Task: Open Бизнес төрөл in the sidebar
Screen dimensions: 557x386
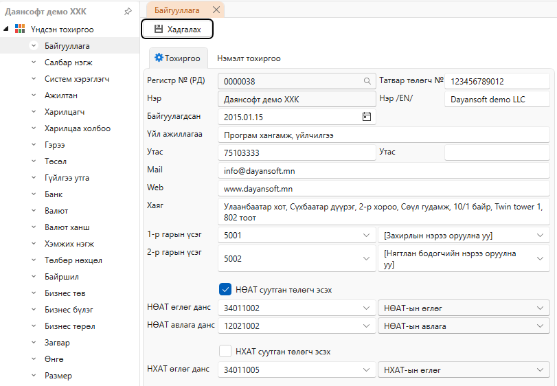Action: tap(70, 326)
